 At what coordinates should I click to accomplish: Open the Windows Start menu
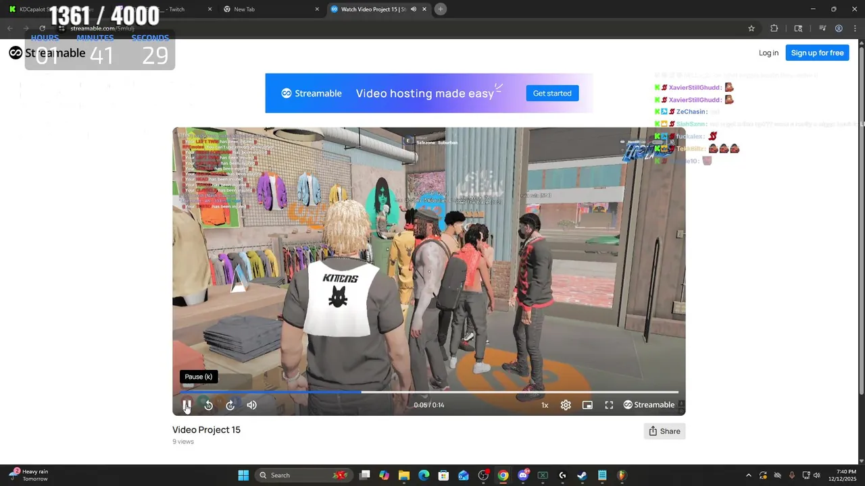[243, 475]
